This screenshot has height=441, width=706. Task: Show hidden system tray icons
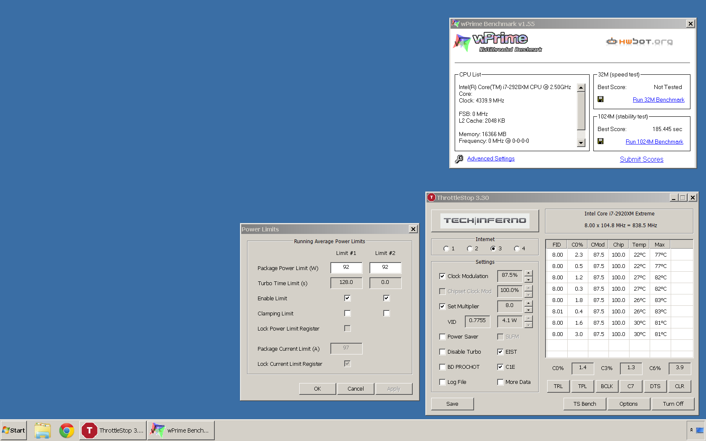(691, 430)
